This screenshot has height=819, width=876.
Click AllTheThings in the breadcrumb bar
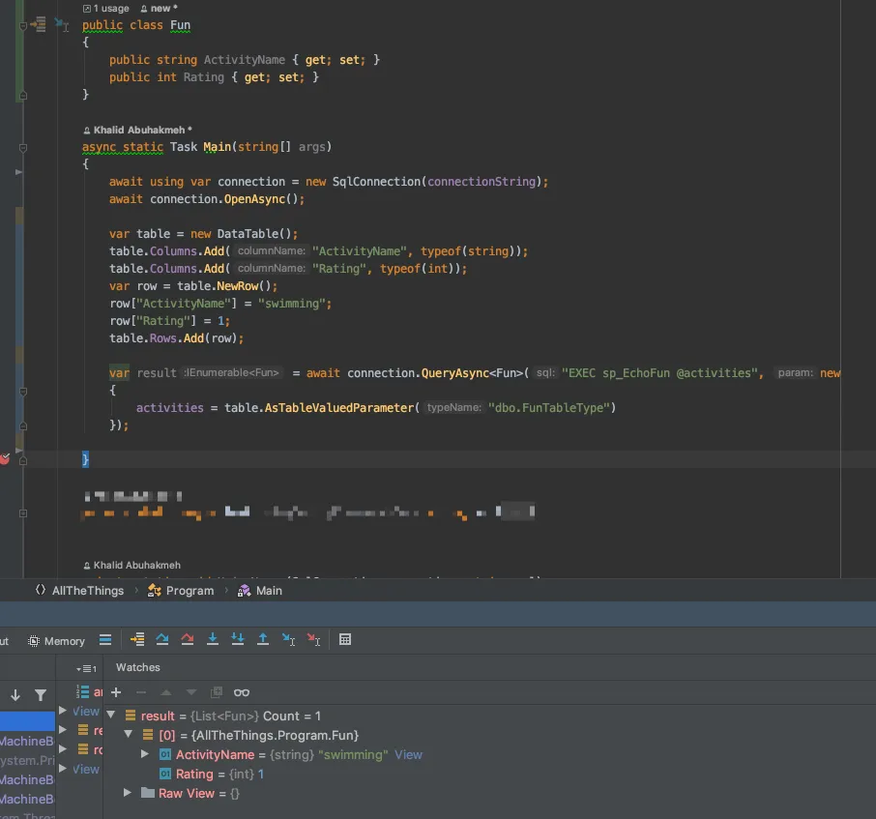[88, 591]
